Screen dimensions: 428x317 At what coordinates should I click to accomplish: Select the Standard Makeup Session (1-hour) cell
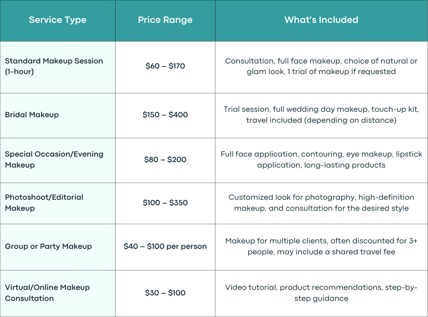click(58, 67)
